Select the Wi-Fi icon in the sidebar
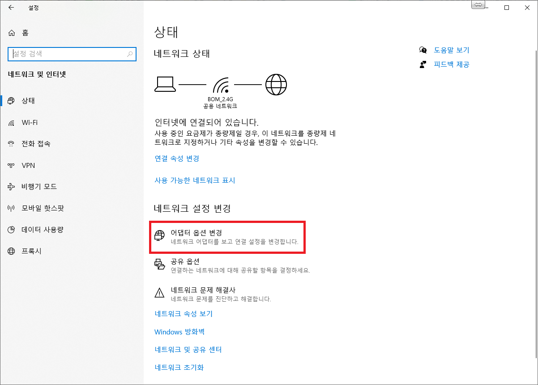 click(11, 122)
